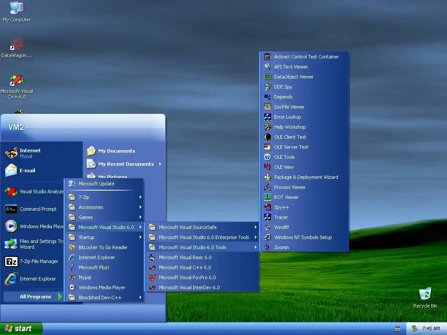Expand Visual Studio 6.0 Enterprise Tools arrow
This screenshot has width=447, height=335.
click(x=256, y=237)
